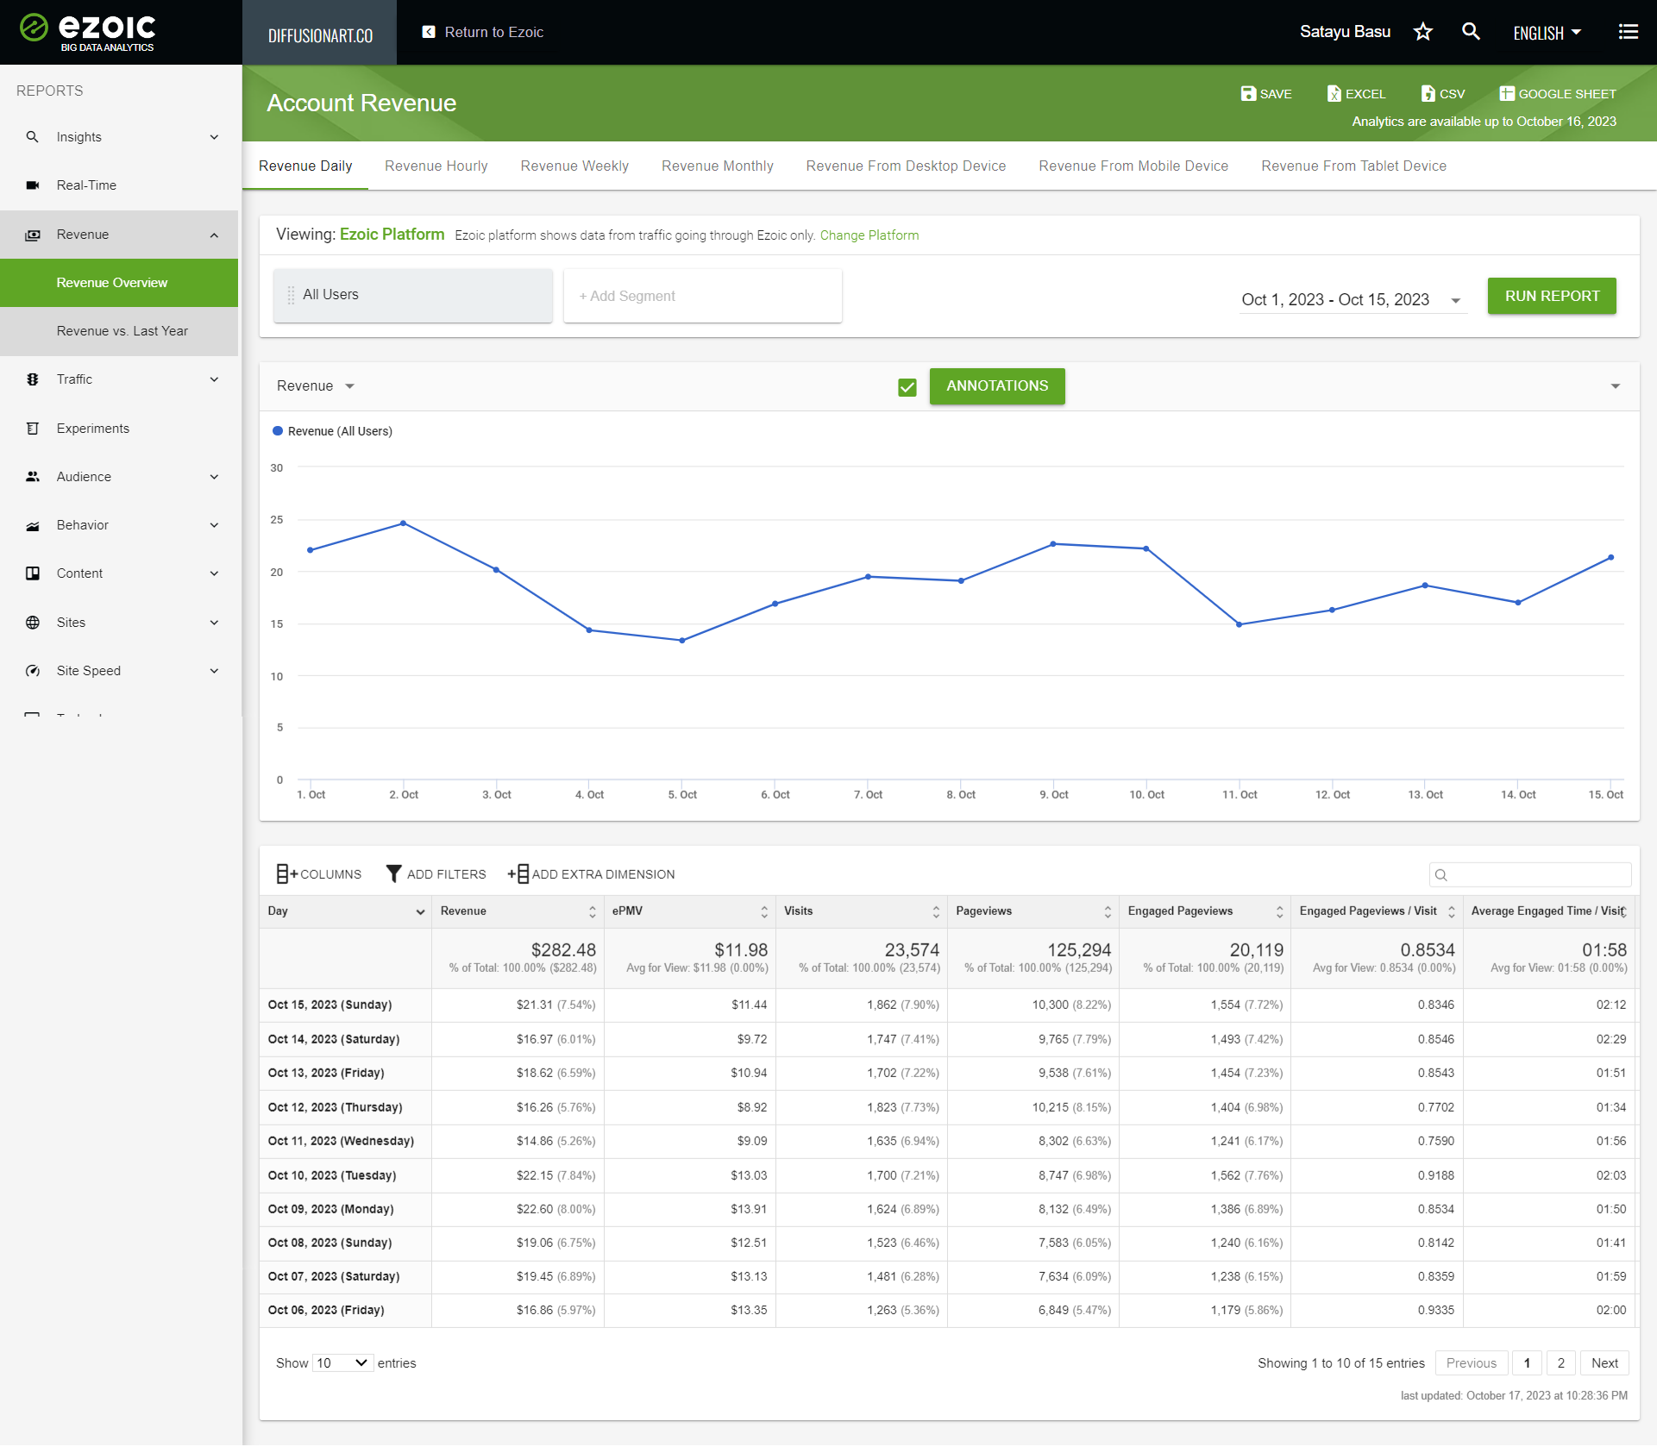Open the English language dropdown
This screenshot has width=1657, height=1447.
(x=1547, y=33)
